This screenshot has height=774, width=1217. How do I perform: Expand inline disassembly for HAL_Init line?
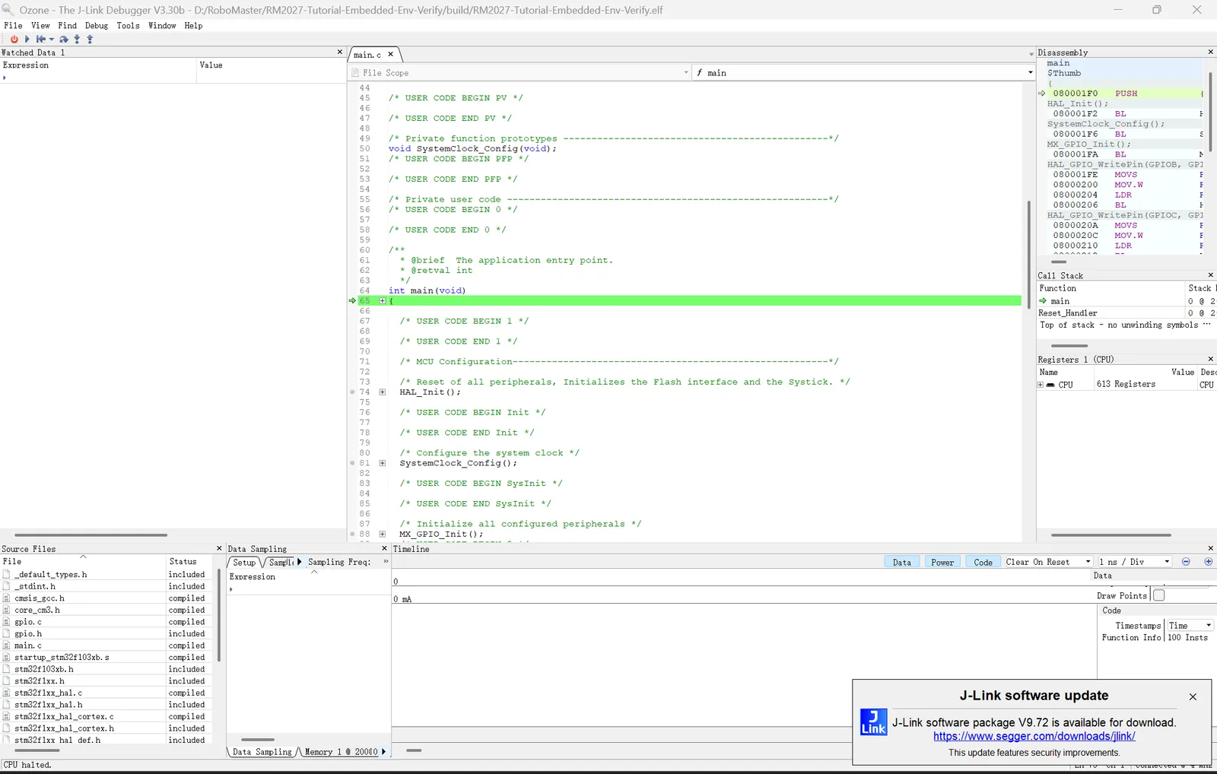[x=383, y=392]
